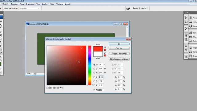Click the Photoshop document icon in banner title
Image resolution: width=197 pixels, height=111 pixels.
click(x=28, y=24)
